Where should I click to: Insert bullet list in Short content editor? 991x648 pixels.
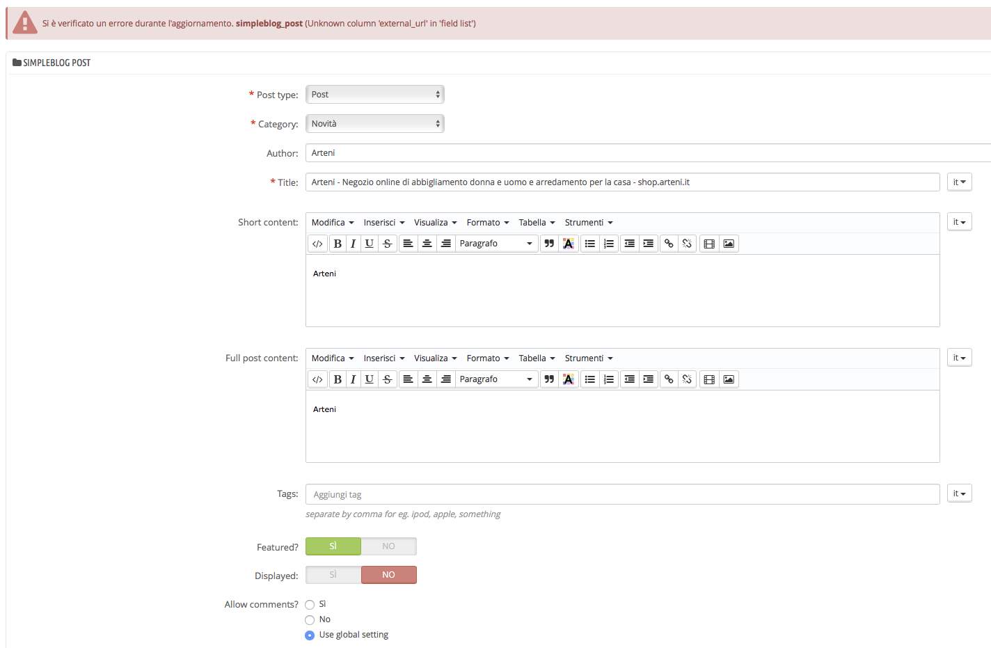590,244
